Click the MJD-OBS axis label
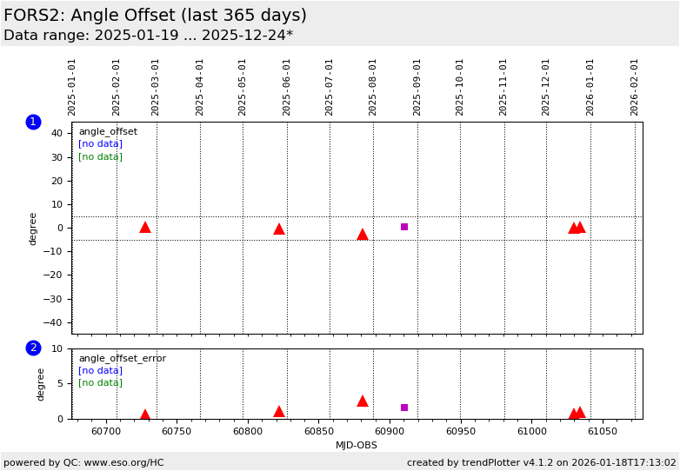 tap(357, 446)
